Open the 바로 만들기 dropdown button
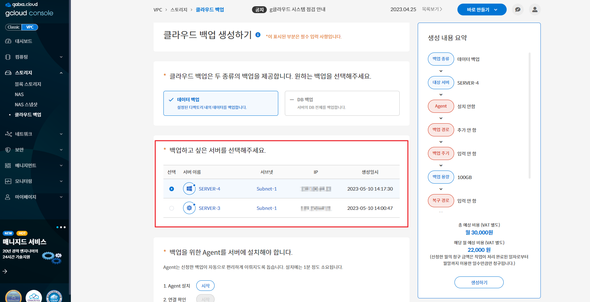 (x=482, y=10)
